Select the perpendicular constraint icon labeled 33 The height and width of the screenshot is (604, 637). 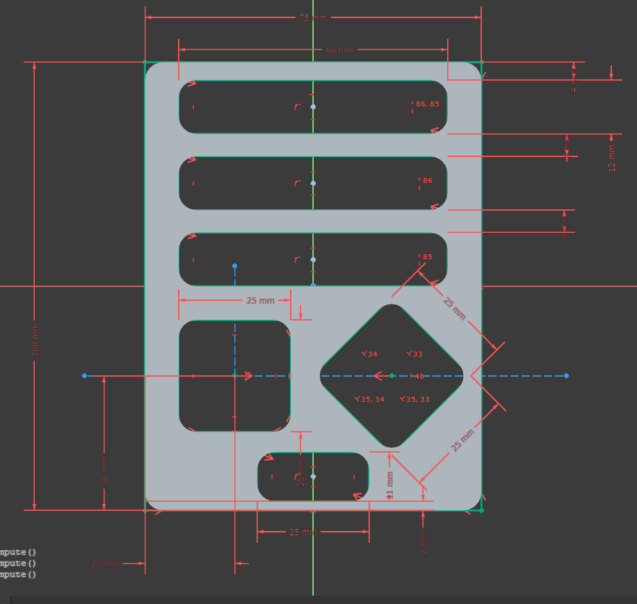(x=414, y=354)
